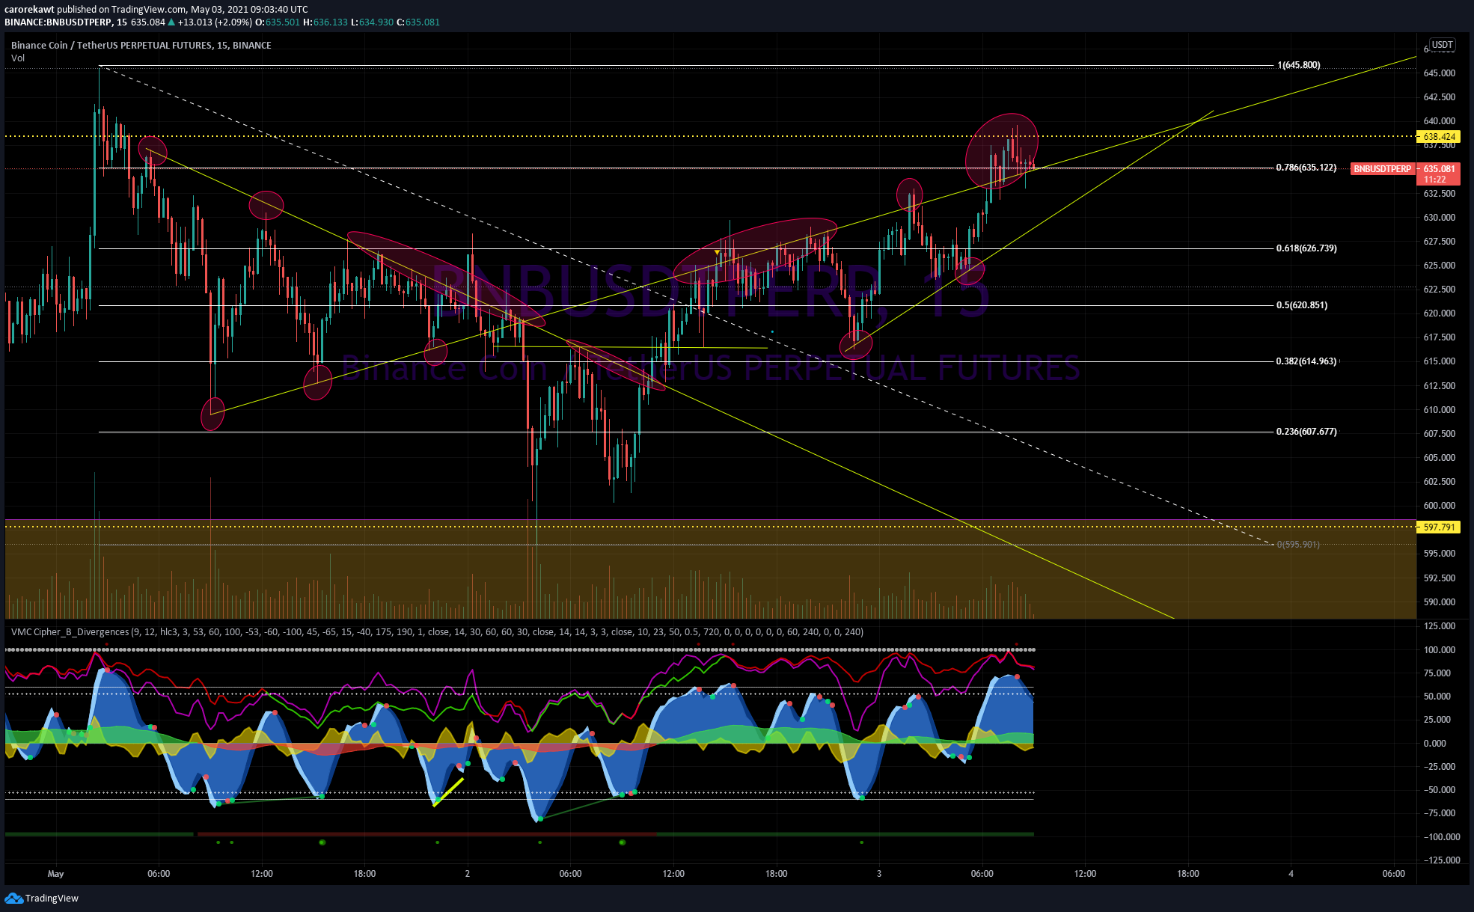The image size is (1474, 912).
Task: Click the 11:22 candle countdown label
Action: pyautogui.click(x=1435, y=180)
